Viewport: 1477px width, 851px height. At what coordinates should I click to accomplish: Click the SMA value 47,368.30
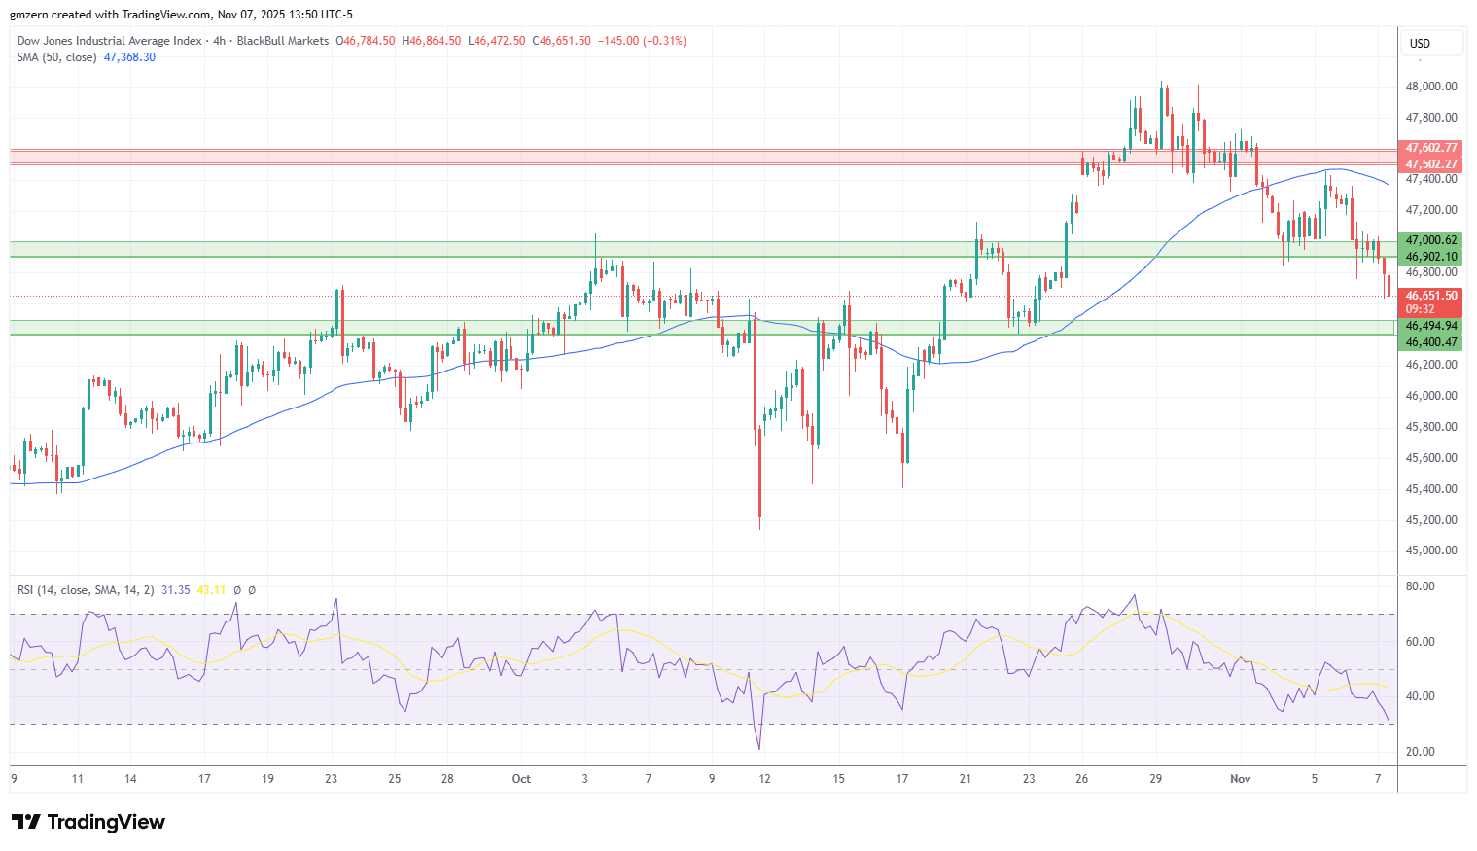tap(129, 57)
